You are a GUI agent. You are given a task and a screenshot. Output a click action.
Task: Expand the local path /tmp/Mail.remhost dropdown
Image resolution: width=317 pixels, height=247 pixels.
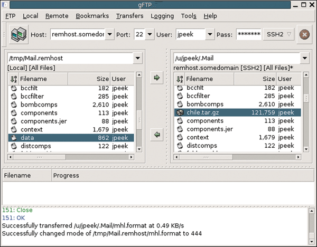pyautogui.click(x=137, y=58)
